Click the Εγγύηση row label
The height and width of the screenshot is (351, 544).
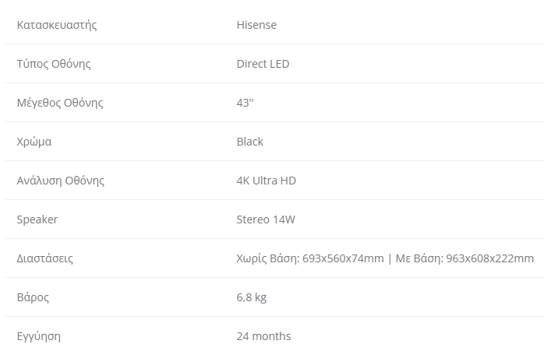(x=39, y=336)
